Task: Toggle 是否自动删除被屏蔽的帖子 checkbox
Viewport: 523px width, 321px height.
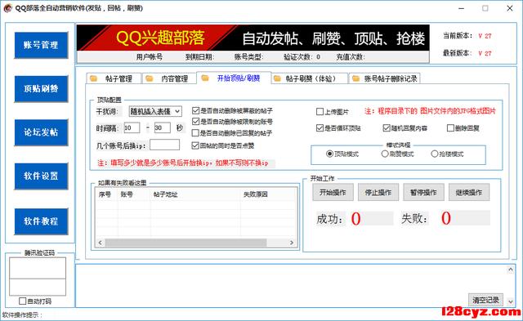Action: click(196, 110)
